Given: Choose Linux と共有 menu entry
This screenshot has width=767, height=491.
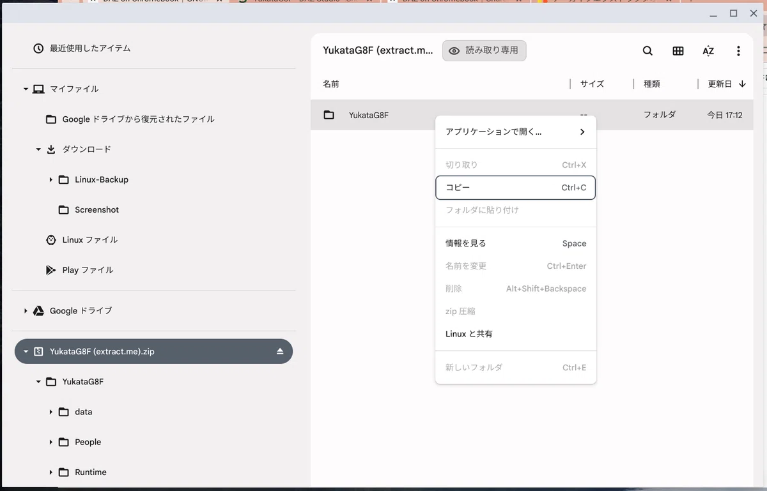Looking at the screenshot, I should pos(516,334).
